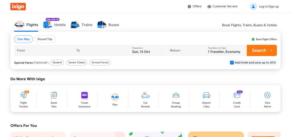The height and width of the screenshot is (137, 291).
Task: Switch to the Trains tab
Action: (x=82, y=25)
